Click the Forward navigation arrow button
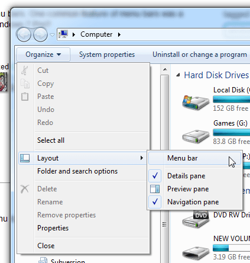 pos(40,34)
